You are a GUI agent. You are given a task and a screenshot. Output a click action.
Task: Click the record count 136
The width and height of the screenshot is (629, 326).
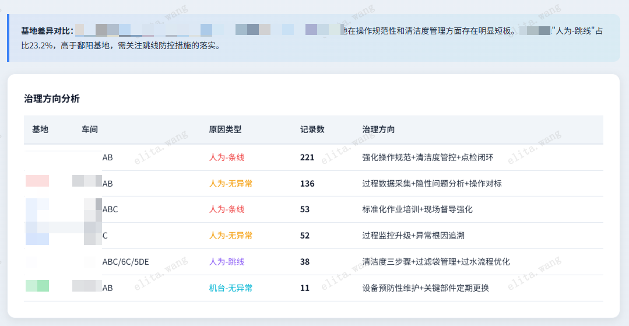pos(307,184)
